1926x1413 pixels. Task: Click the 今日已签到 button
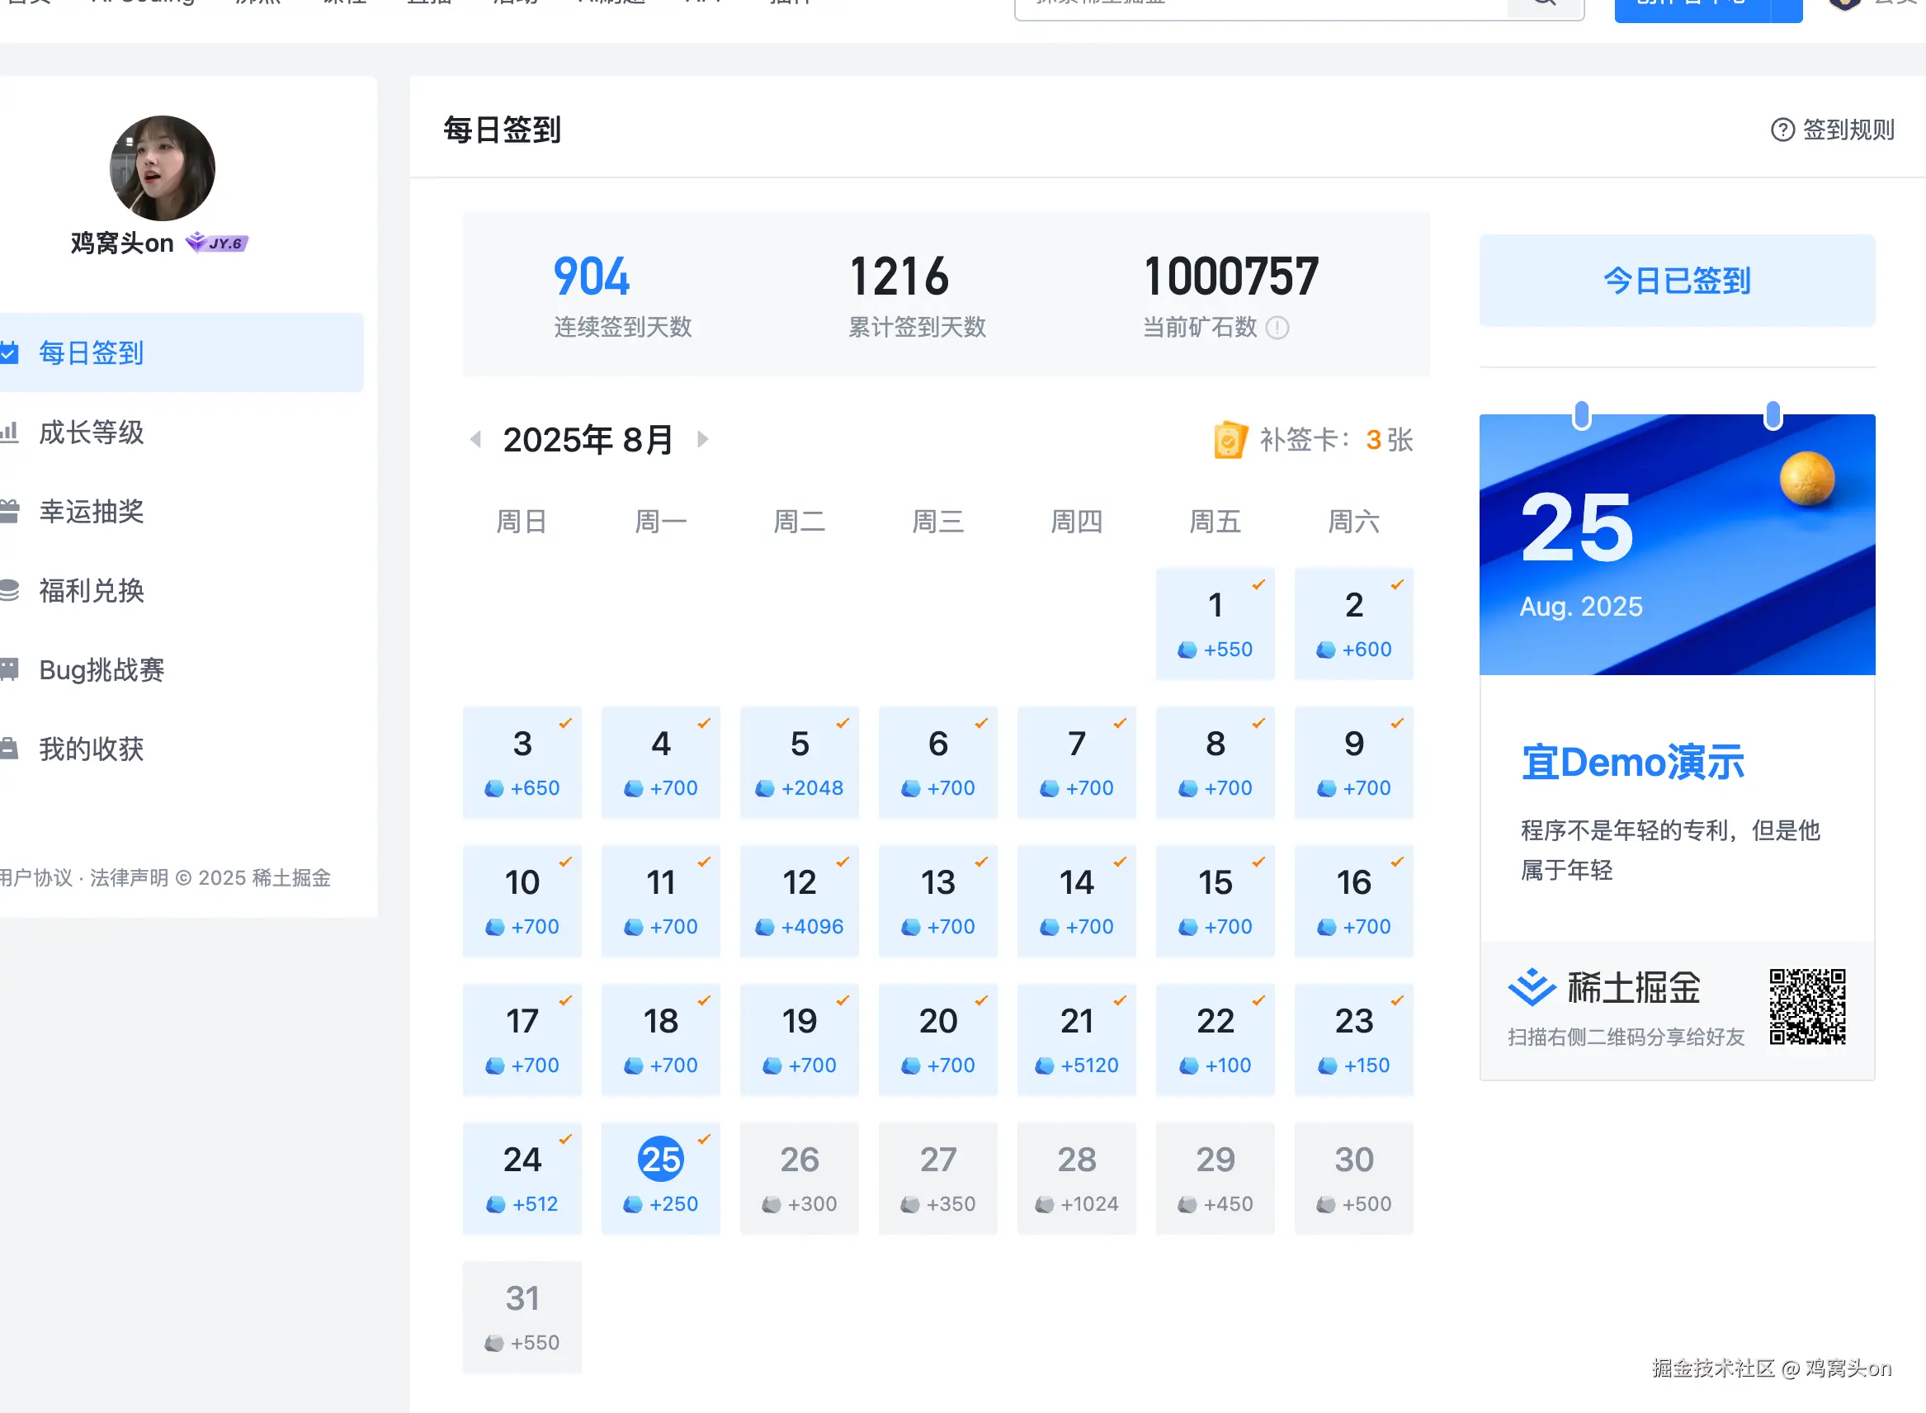point(1675,281)
